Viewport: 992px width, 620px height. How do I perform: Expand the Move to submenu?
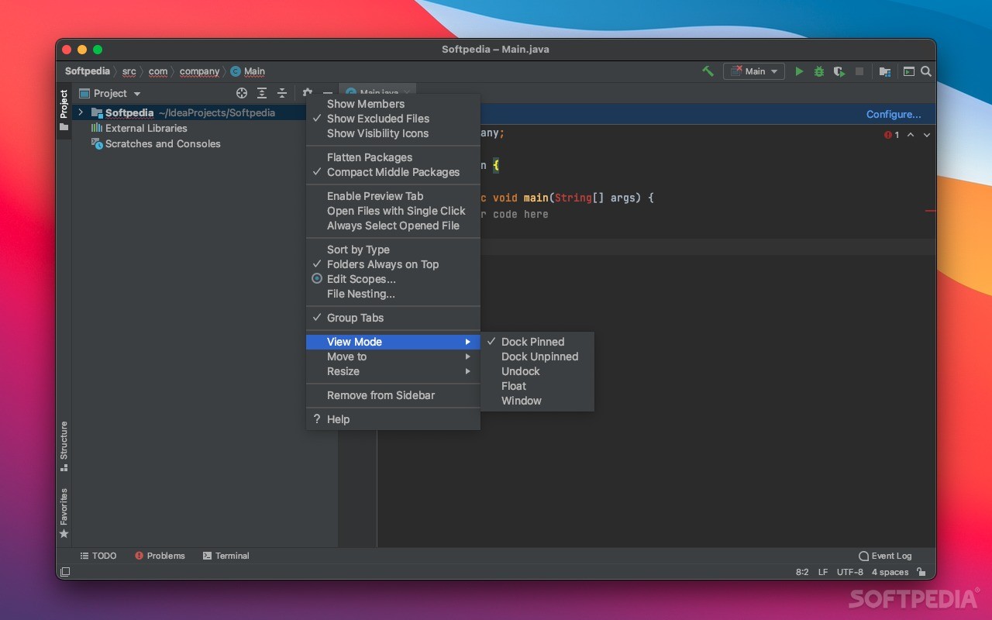point(394,356)
